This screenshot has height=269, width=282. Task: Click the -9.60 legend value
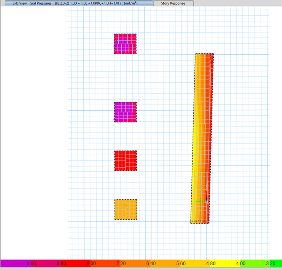(x=31, y=263)
